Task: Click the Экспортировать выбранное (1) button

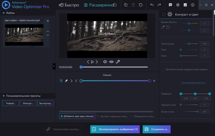Action: coord(114,129)
